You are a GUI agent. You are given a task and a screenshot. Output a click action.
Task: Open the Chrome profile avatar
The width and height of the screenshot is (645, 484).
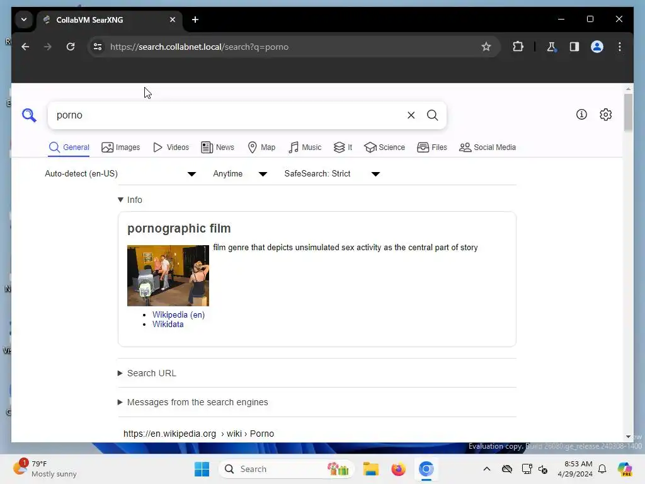coord(597,47)
